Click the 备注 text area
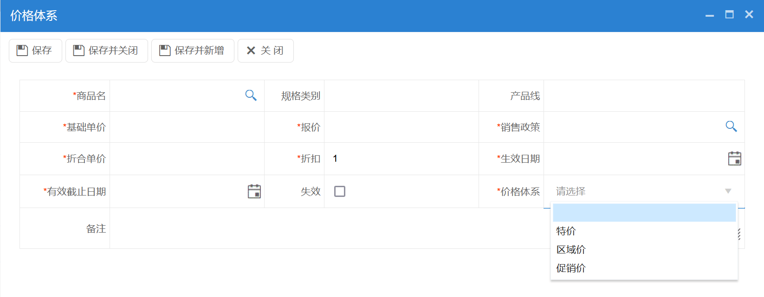The width and height of the screenshot is (764, 297). tap(325, 228)
